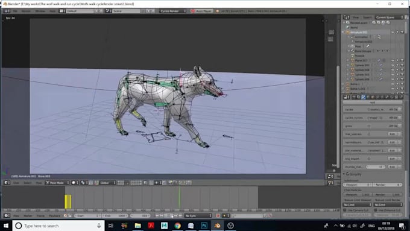Viewport: 410px width, 231px height.
Task: Open the File menu
Action: [15, 11]
